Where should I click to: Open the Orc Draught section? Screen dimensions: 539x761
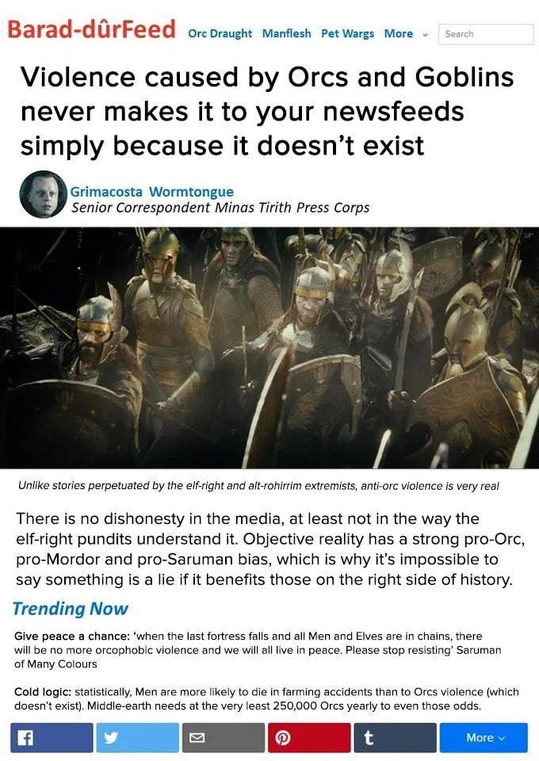(220, 33)
